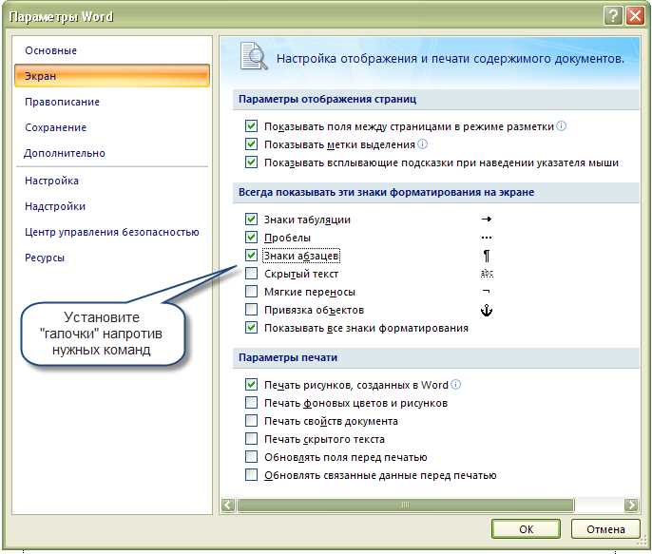
Task: Enable 'Обновлять связанные данные перед печатью'
Action: 251,474
